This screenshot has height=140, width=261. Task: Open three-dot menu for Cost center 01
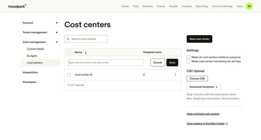175,75
